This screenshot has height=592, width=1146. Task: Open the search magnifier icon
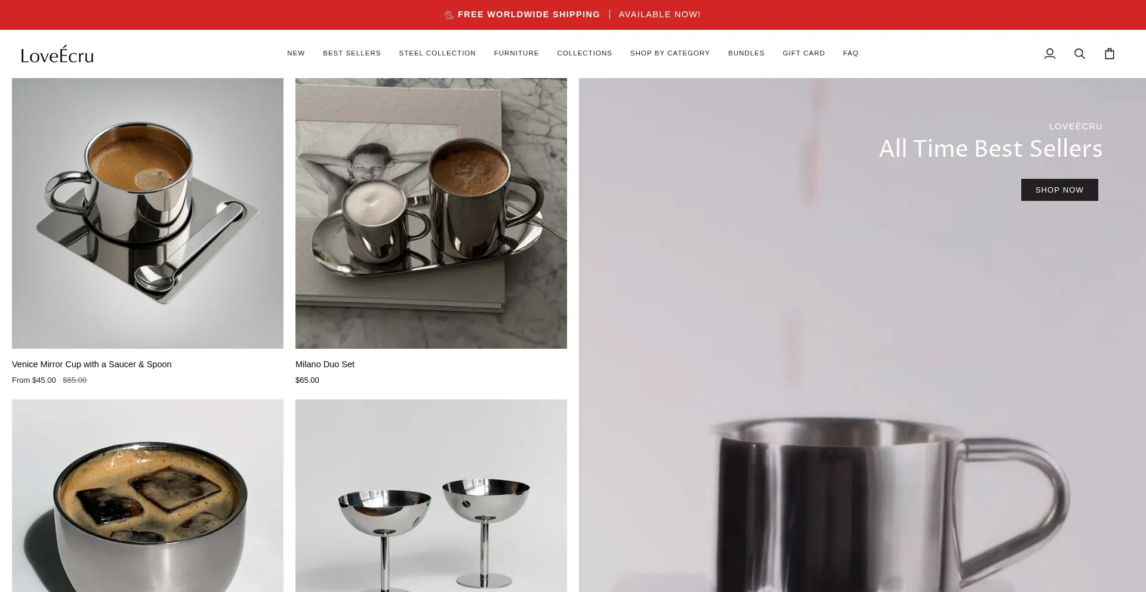click(x=1080, y=54)
